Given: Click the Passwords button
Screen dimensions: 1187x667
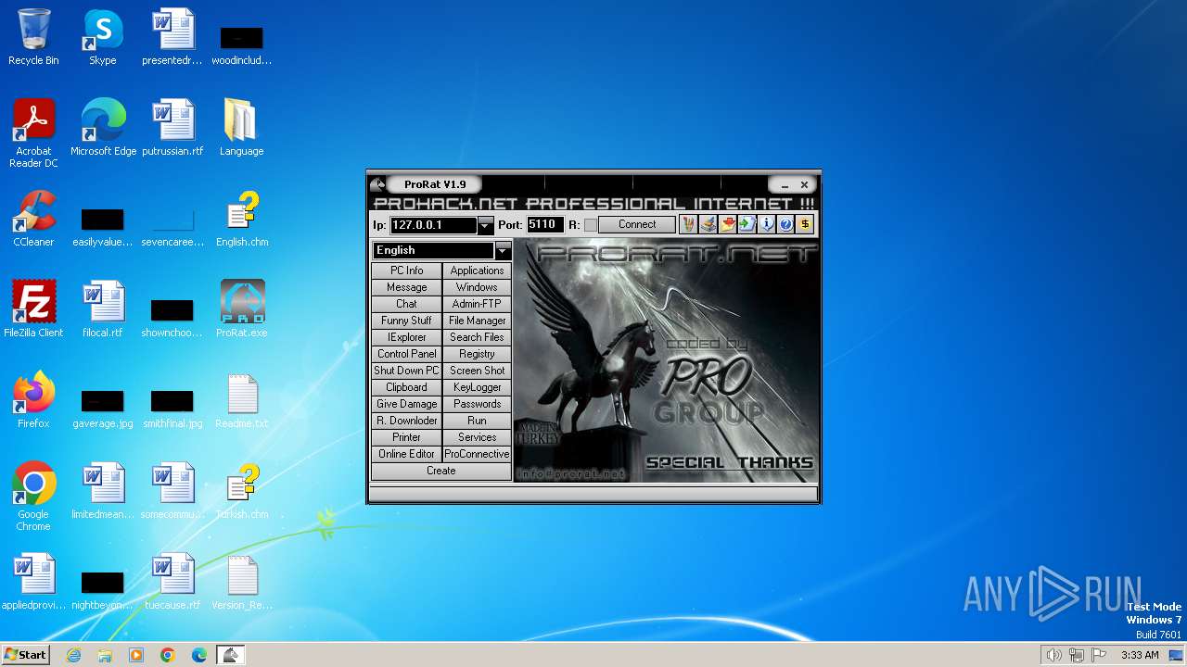Looking at the screenshot, I should [x=477, y=404].
